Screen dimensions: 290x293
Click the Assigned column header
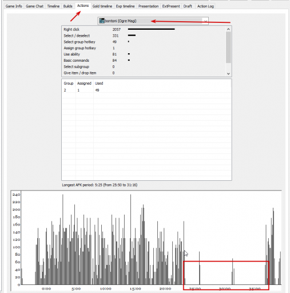pos(84,84)
